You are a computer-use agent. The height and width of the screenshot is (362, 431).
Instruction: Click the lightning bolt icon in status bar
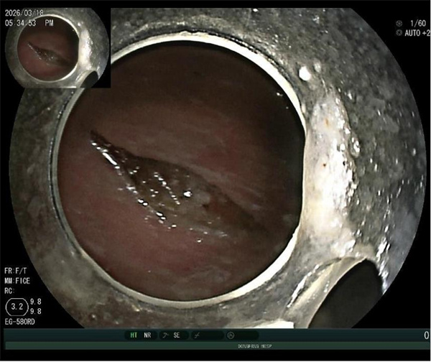point(198,335)
